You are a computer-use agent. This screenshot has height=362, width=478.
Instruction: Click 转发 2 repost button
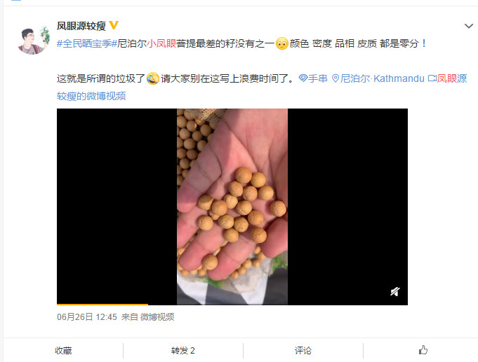[183, 350]
